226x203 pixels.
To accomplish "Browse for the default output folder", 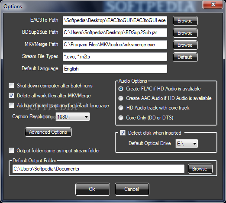I will [x=200, y=169].
